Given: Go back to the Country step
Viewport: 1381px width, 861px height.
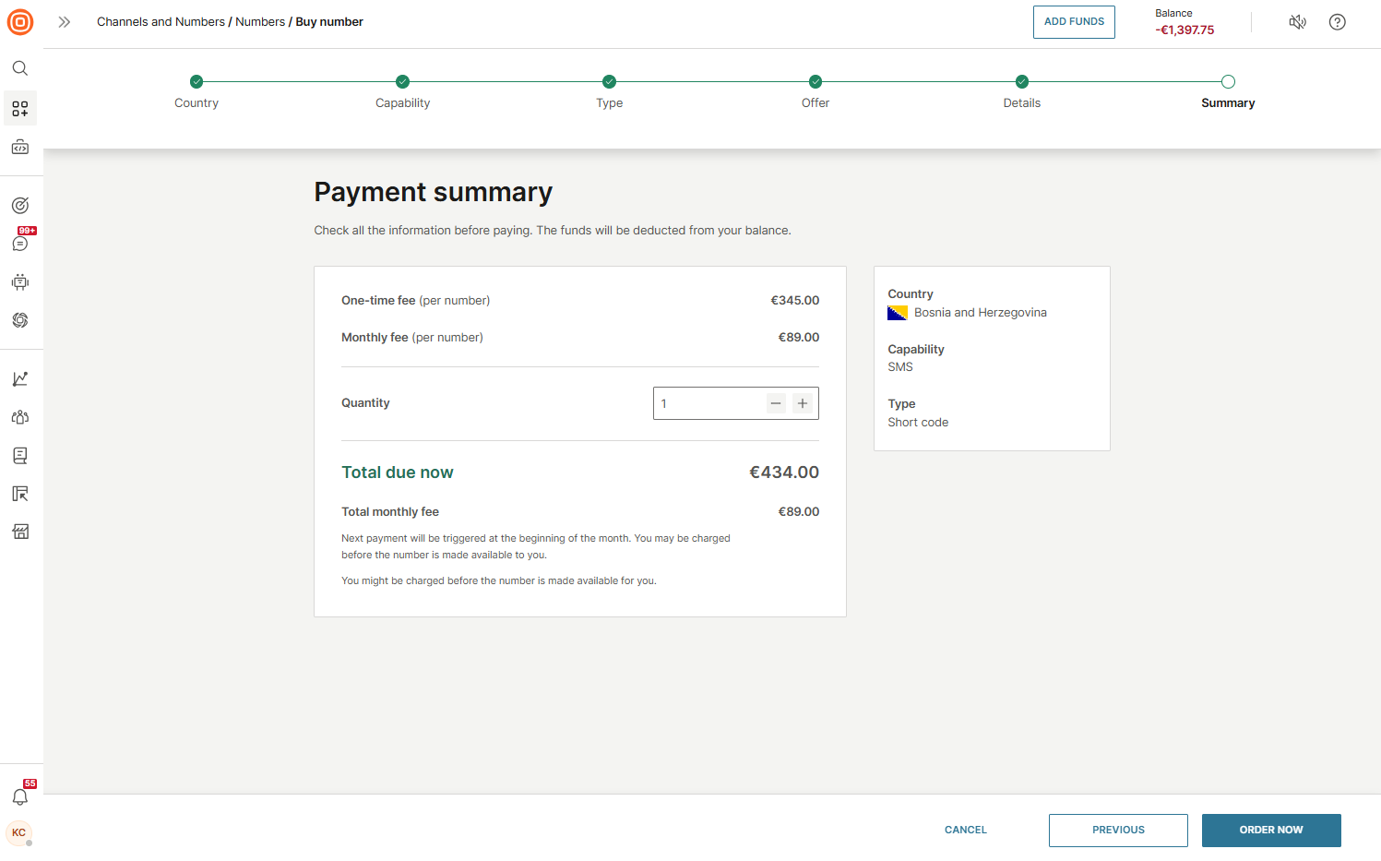Looking at the screenshot, I should tap(196, 82).
